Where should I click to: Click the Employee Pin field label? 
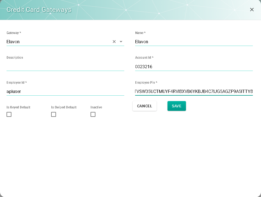[146, 83]
